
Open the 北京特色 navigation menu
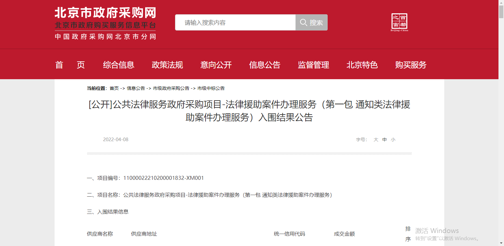coord(362,65)
